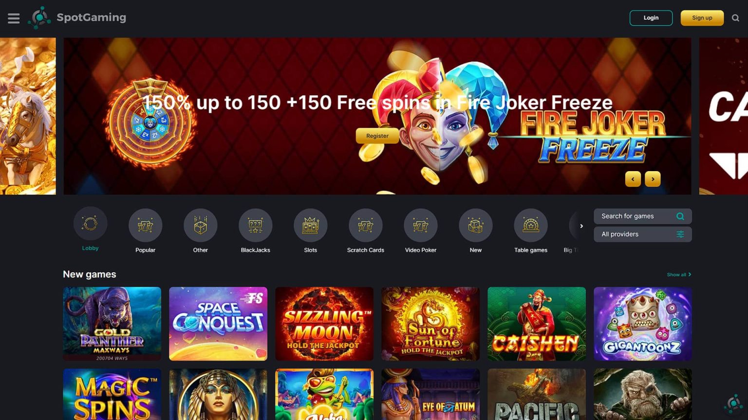Open search via header magnifier icon

(735, 18)
